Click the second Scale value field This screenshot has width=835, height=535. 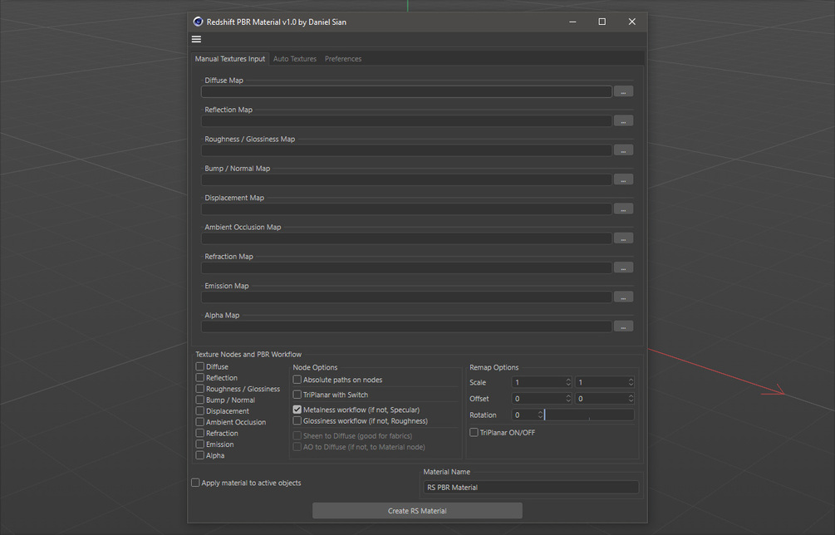click(602, 382)
